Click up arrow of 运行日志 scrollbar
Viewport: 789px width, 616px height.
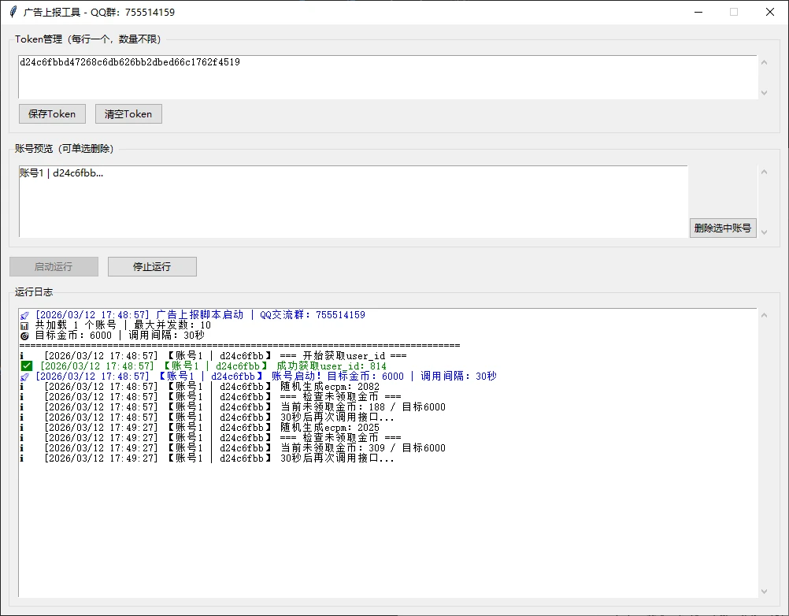click(x=764, y=316)
